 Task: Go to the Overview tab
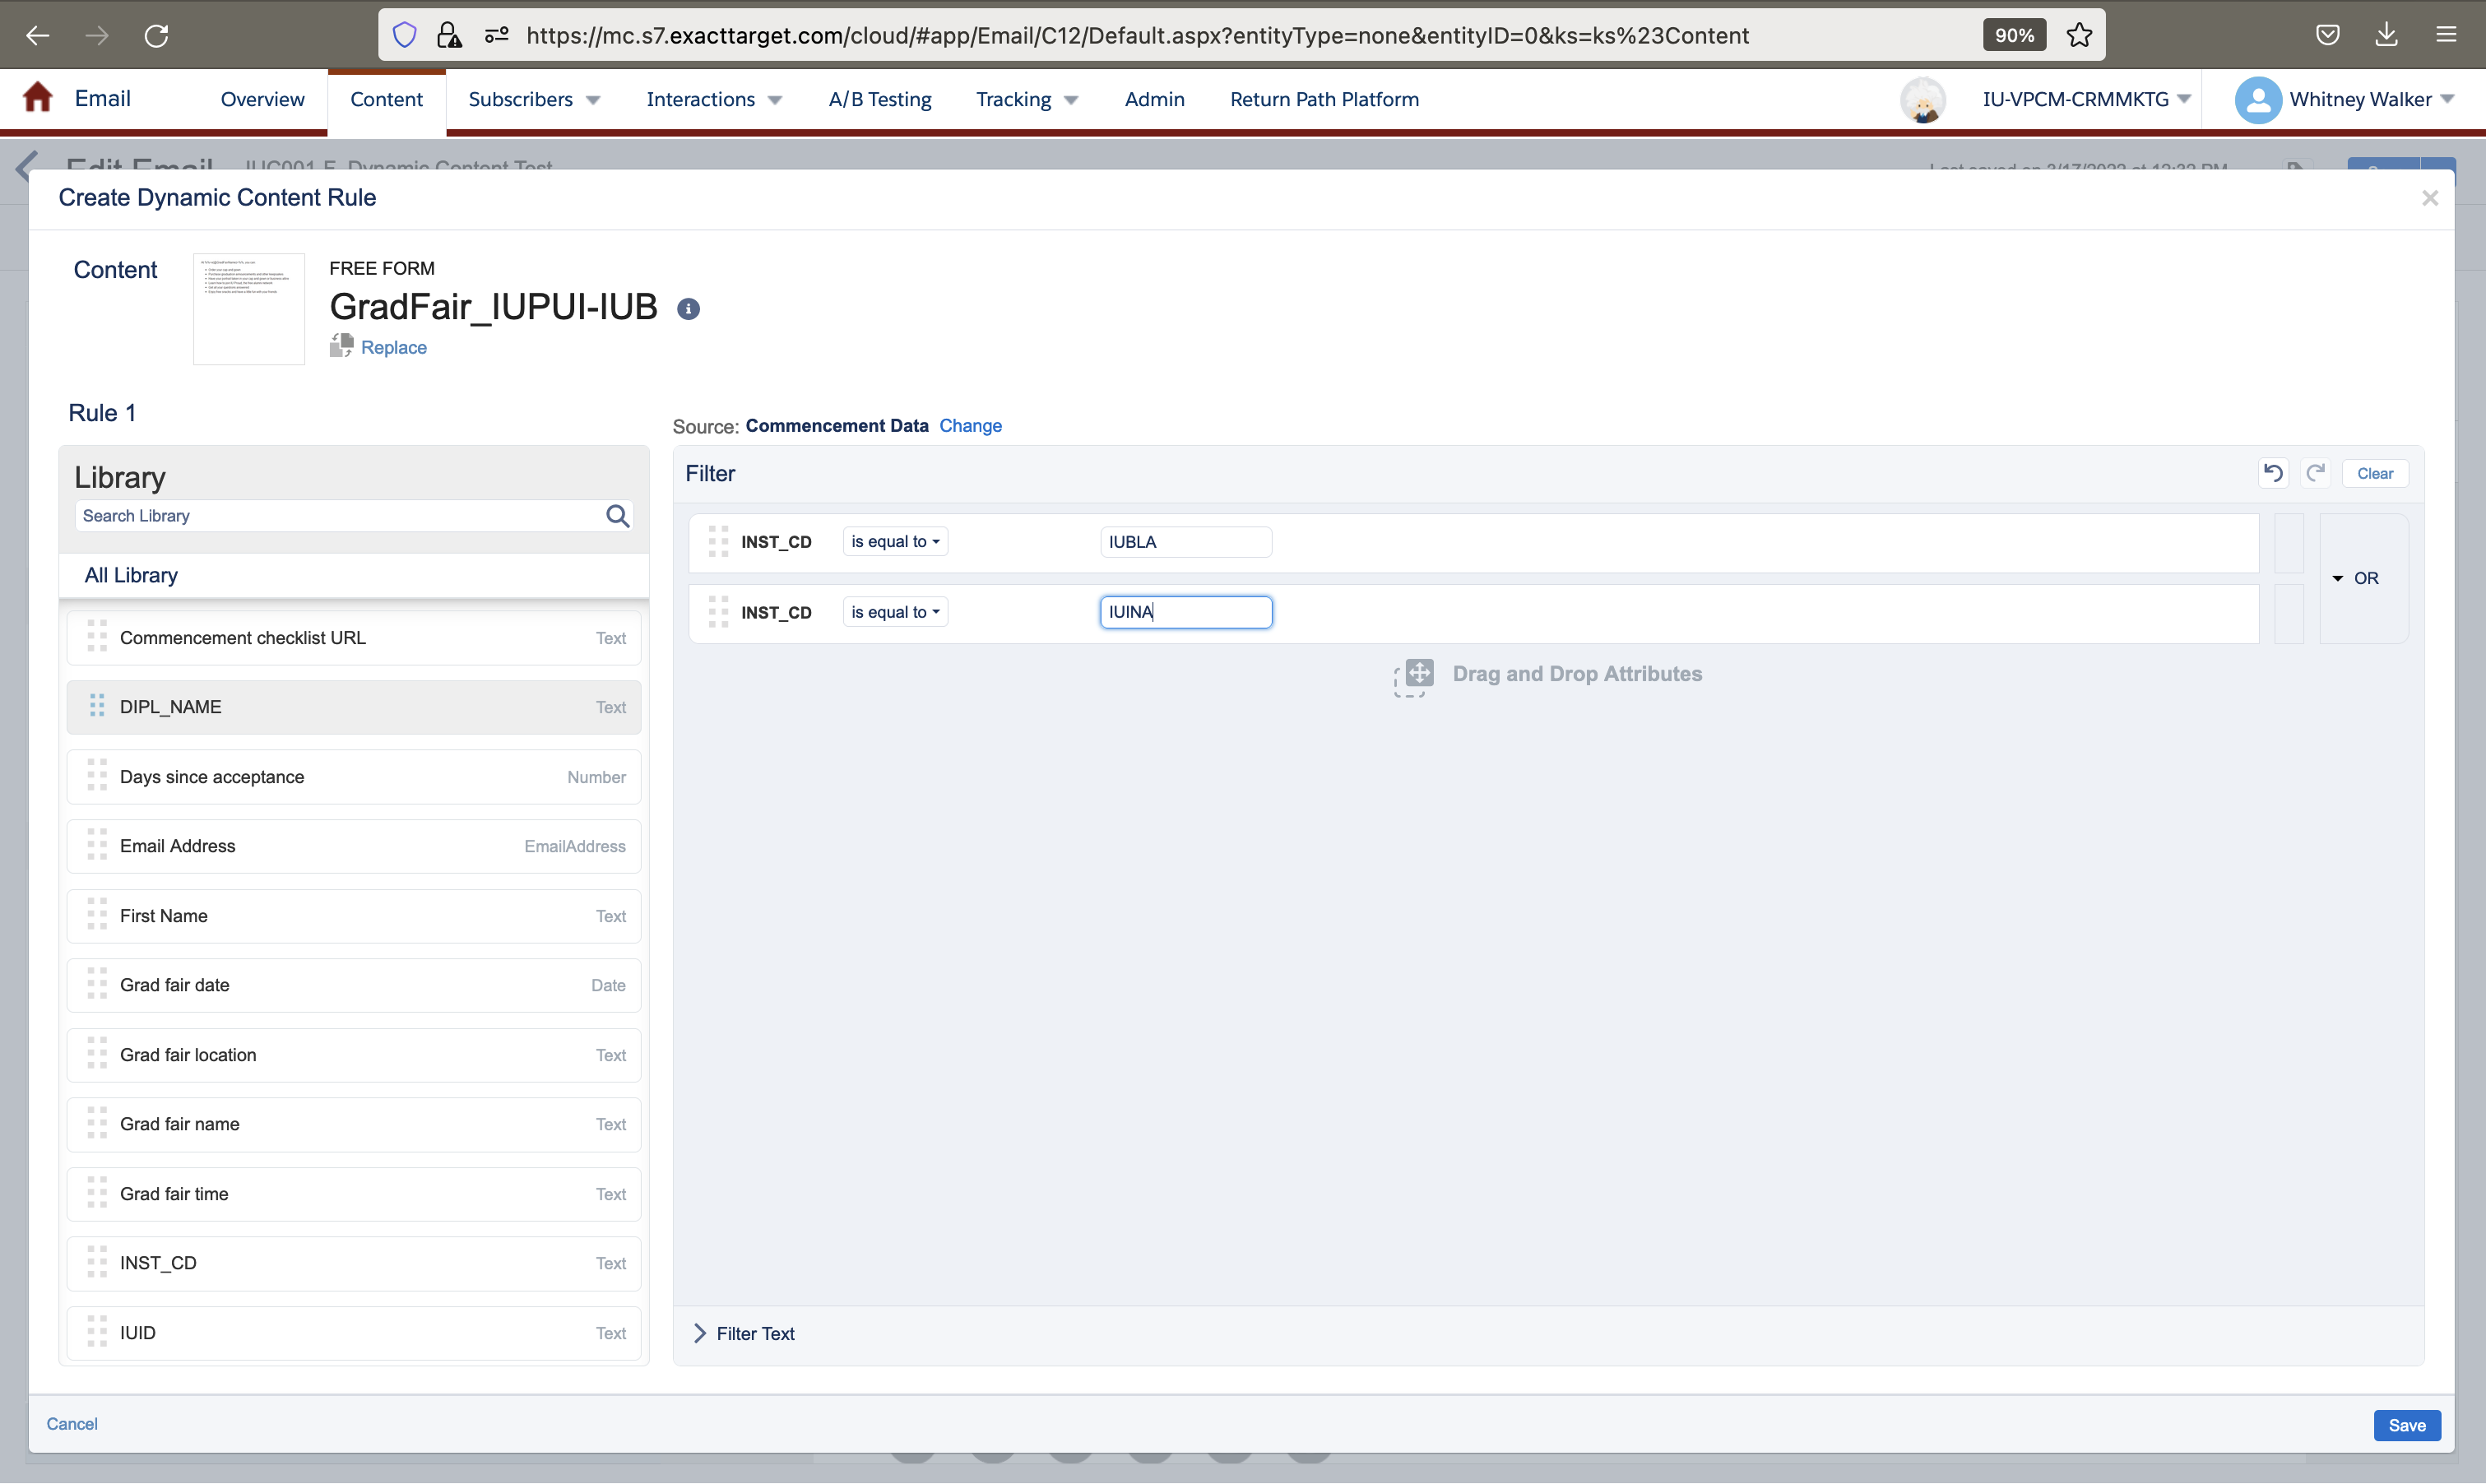(262, 99)
